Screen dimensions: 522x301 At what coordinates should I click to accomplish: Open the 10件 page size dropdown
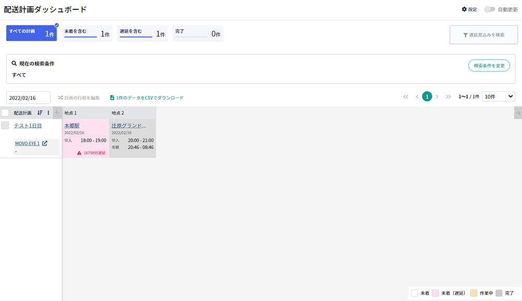(x=499, y=97)
